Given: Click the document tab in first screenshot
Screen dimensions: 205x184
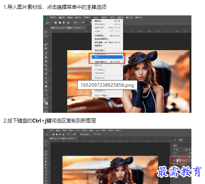Looking at the screenshot, I should click(x=68, y=28).
